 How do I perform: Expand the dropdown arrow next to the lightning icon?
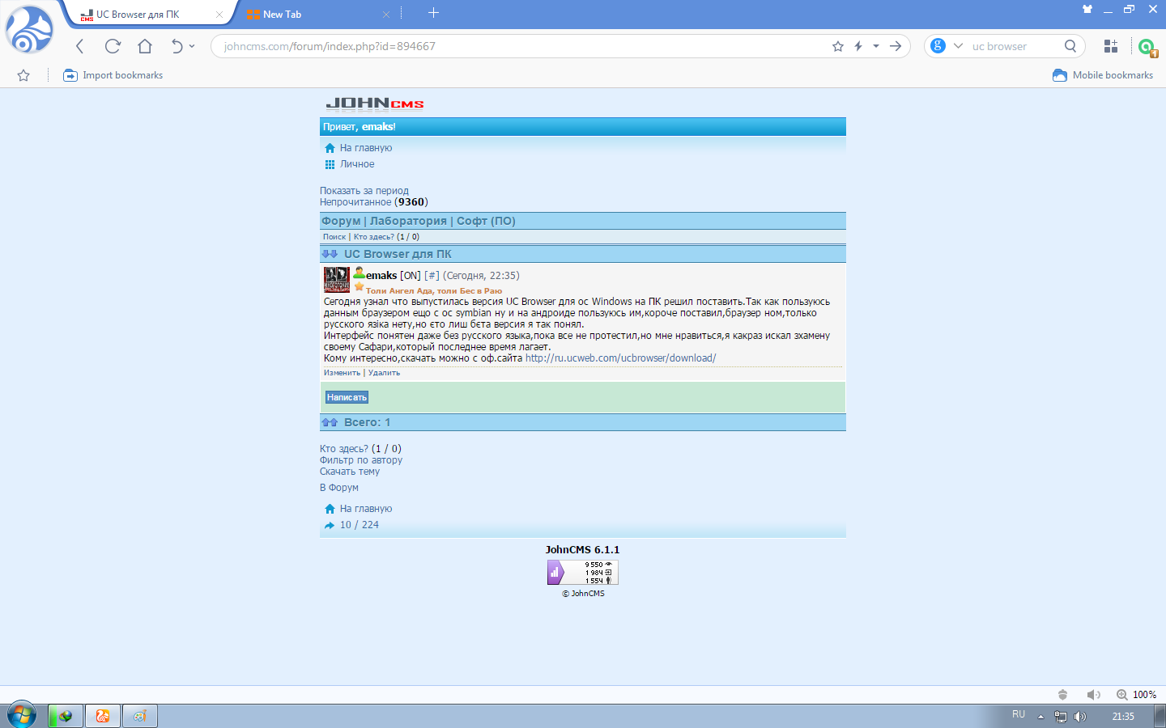pyautogui.click(x=876, y=46)
